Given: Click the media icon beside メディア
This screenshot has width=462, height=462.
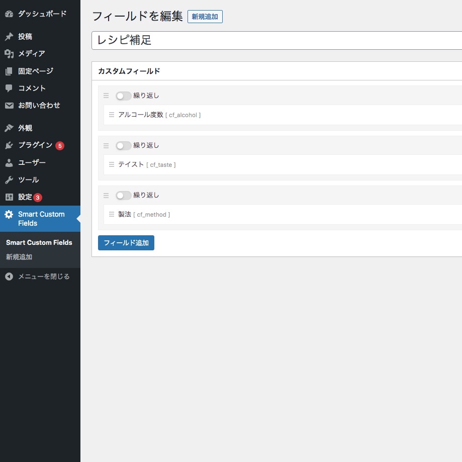Looking at the screenshot, I should tap(9, 54).
